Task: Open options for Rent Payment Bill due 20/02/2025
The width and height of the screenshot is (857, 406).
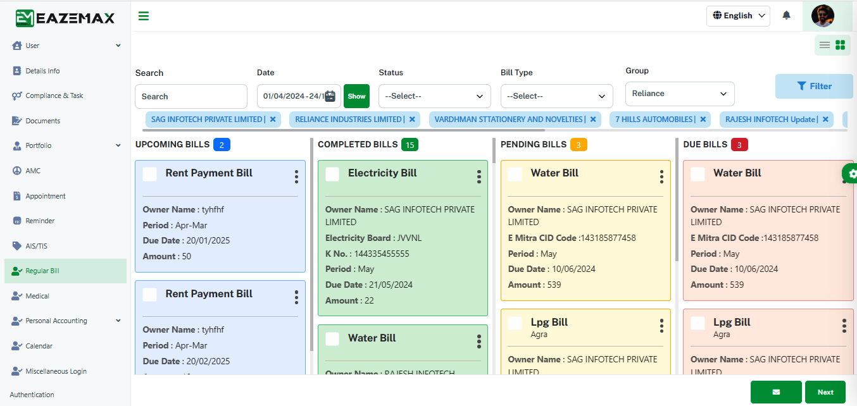Action: (x=296, y=297)
